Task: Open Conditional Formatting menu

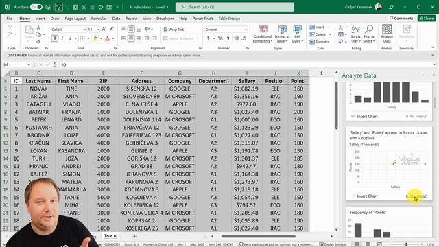Action: (262, 34)
